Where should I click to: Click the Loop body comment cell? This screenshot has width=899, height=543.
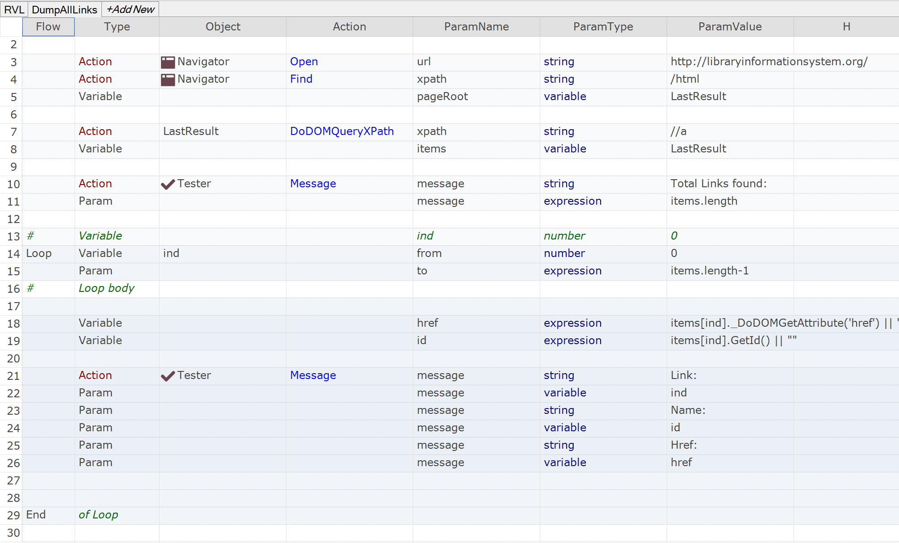(x=106, y=288)
